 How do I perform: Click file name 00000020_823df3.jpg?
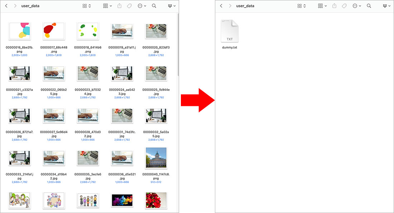pyautogui.click(x=156, y=49)
